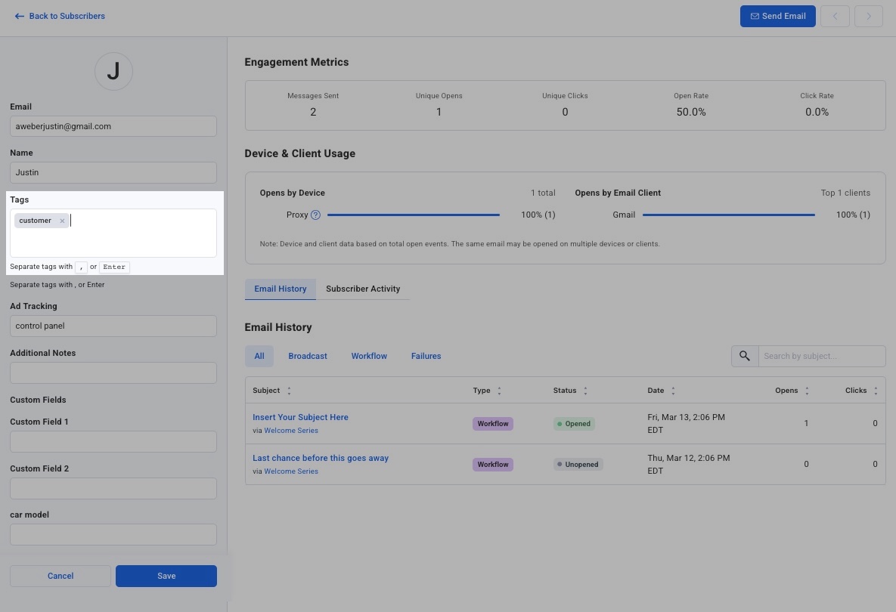This screenshot has height=612, width=896.
Task: Click the search magnifier icon in Email History
Action: (745, 356)
